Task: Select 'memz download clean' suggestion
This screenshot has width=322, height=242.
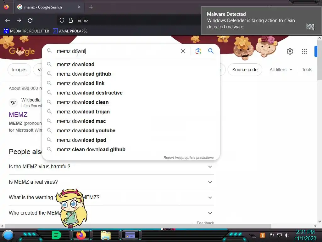Action: click(131, 102)
